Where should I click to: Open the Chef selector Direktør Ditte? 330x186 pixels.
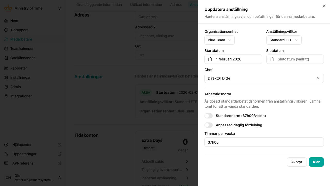click(264, 78)
